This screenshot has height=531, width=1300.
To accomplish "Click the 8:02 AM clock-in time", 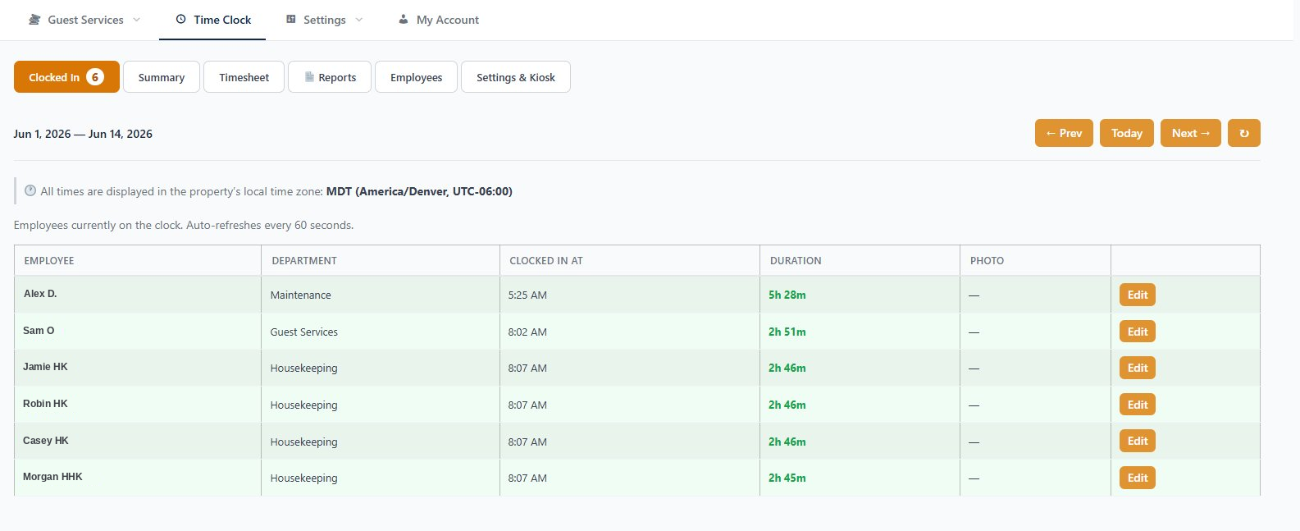I will pos(527,332).
